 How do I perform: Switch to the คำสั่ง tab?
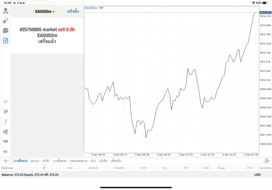tap(46, 161)
